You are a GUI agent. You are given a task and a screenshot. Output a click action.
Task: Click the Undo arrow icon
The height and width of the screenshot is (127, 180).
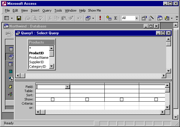(x=79, y=18)
